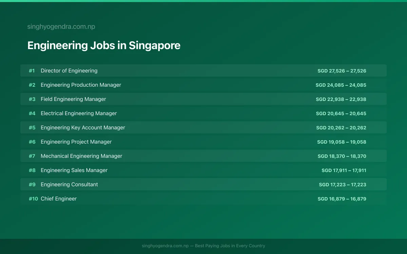Click salary SGD 17,911 – 17,911
Screen dimensions: 407x254
(344, 170)
